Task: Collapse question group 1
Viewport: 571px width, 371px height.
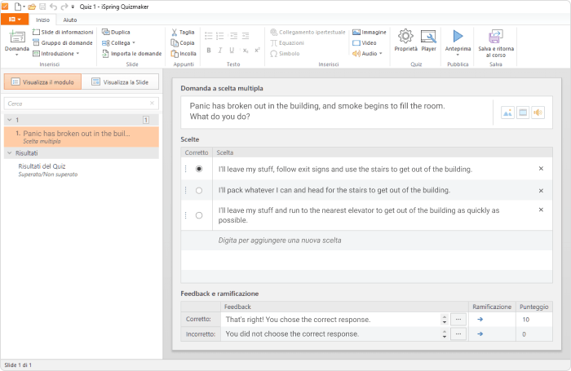Action: click(x=10, y=120)
